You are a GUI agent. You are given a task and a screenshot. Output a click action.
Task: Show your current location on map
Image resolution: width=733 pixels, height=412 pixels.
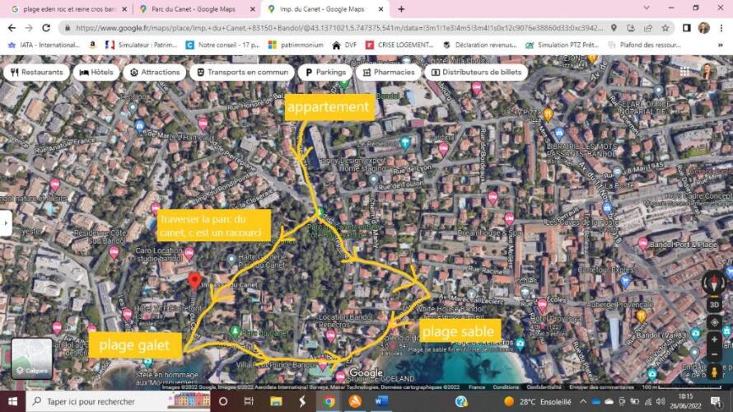[x=714, y=321]
